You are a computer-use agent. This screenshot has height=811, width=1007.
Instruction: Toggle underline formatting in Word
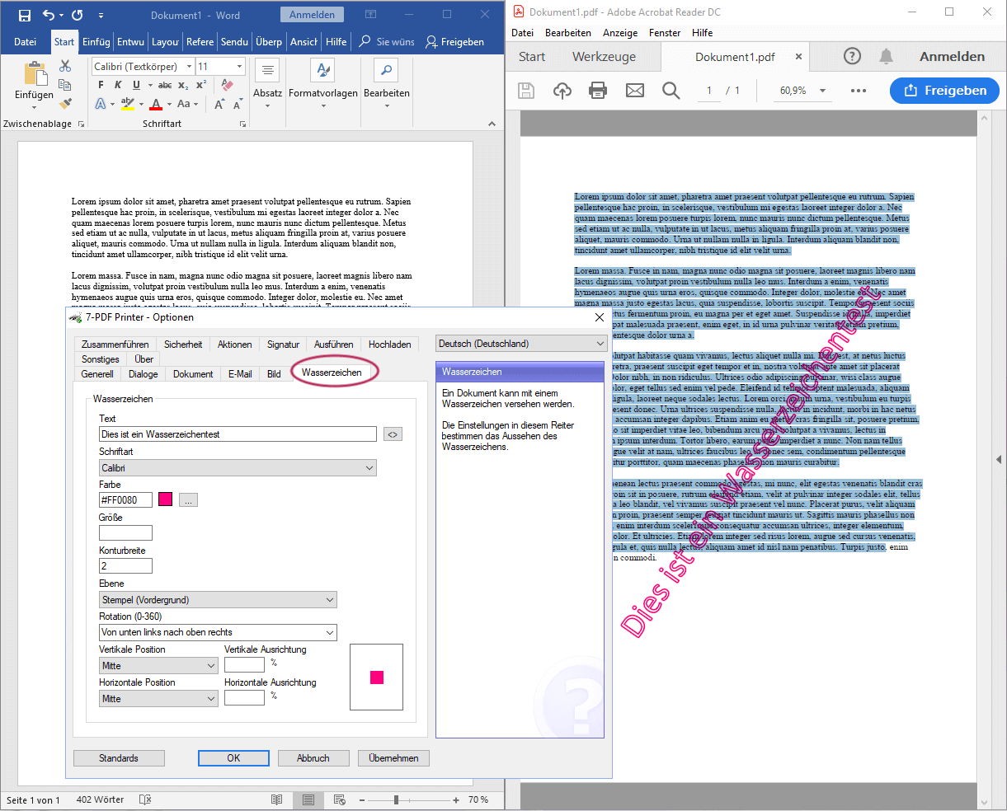pyautogui.click(x=136, y=85)
